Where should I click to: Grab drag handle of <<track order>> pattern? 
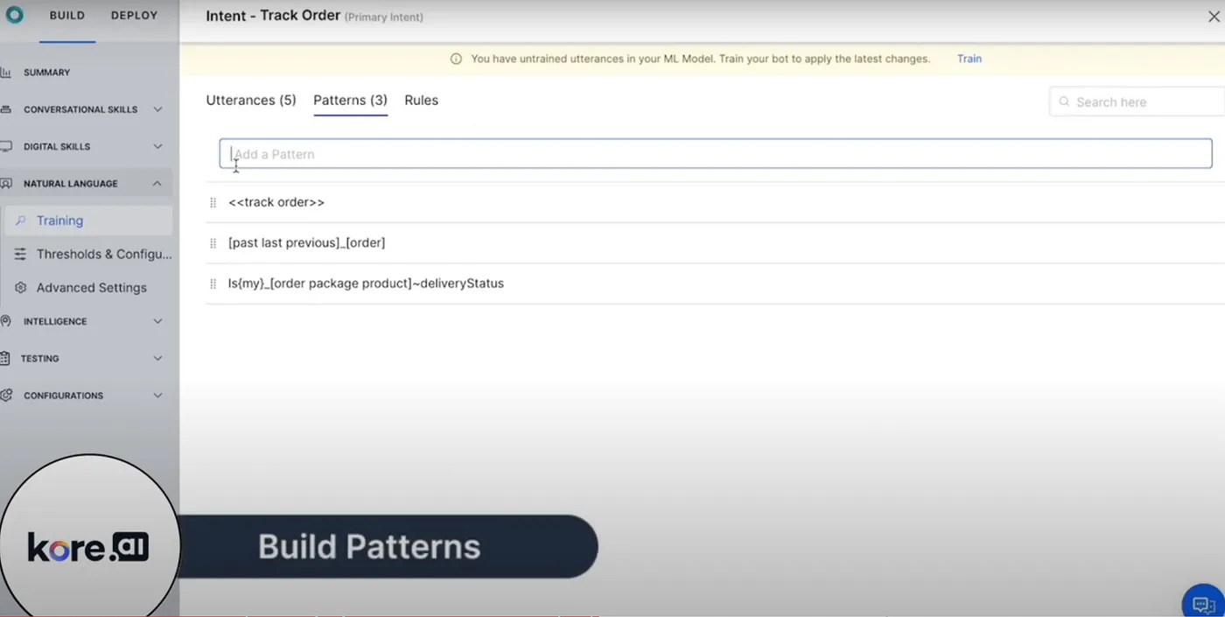coord(213,202)
